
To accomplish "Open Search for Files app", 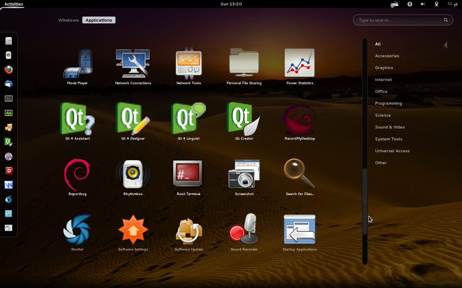I will pos(300,174).
